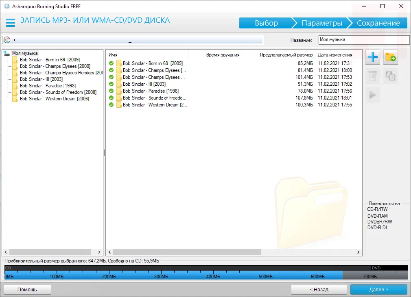Viewport: 411px width, 297px height.
Task: Select Champs Elysees Remixes tree item
Action: click(x=61, y=73)
